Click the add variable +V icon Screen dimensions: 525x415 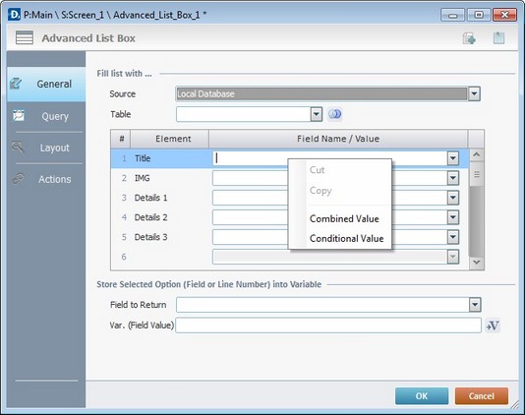(493, 326)
